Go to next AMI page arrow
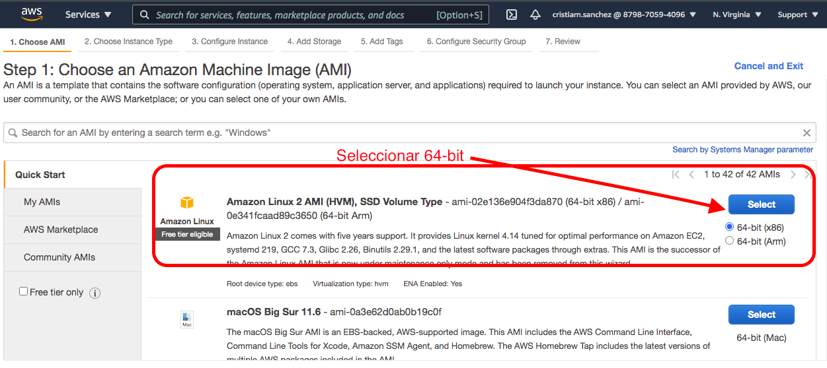 [x=793, y=175]
